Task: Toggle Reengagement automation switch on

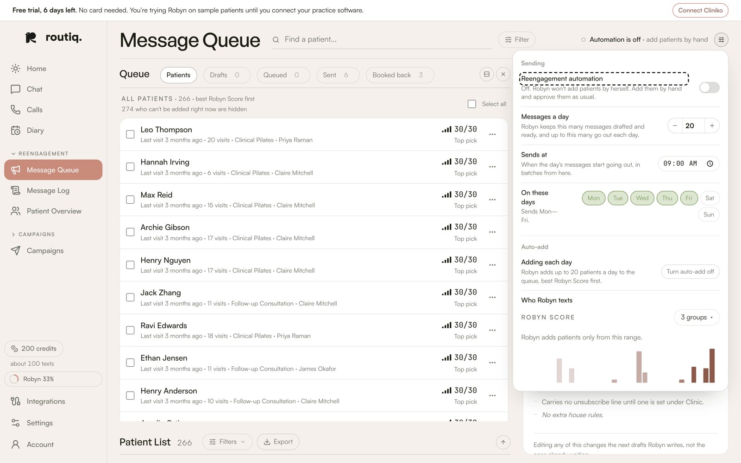Action: (709, 88)
